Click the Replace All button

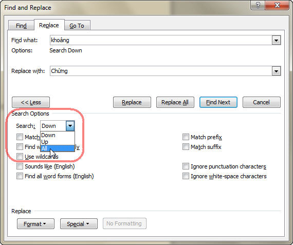pos(175,102)
